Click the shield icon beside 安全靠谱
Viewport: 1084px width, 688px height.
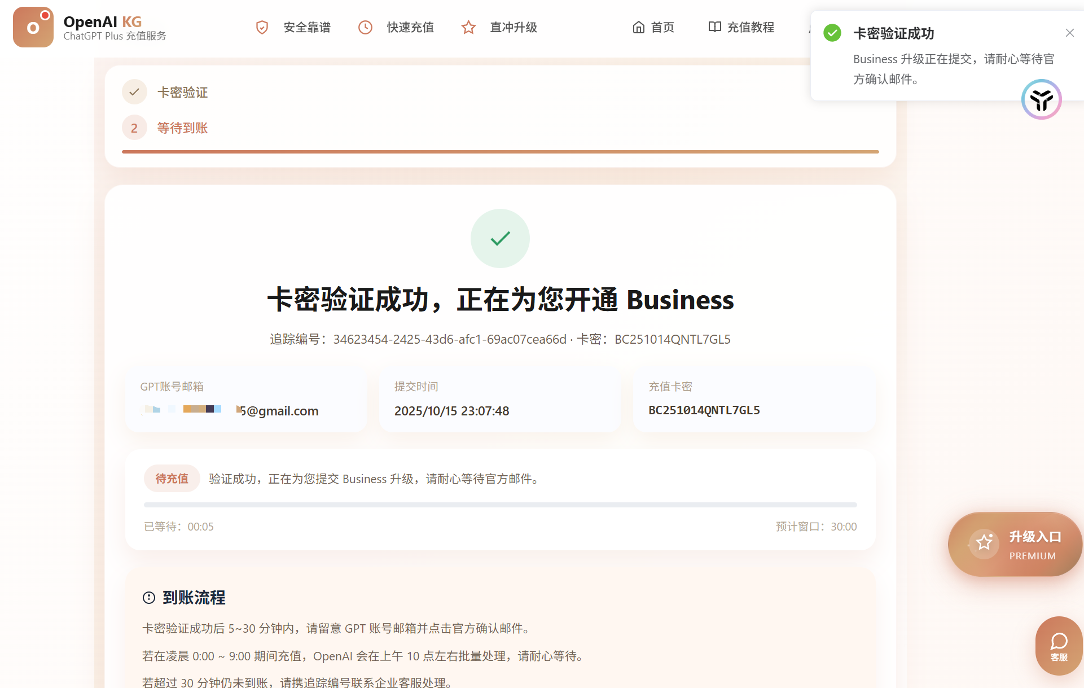click(x=262, y=27)
